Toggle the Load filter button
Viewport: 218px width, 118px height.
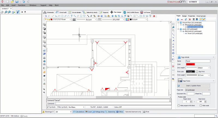tap(89, 112)
